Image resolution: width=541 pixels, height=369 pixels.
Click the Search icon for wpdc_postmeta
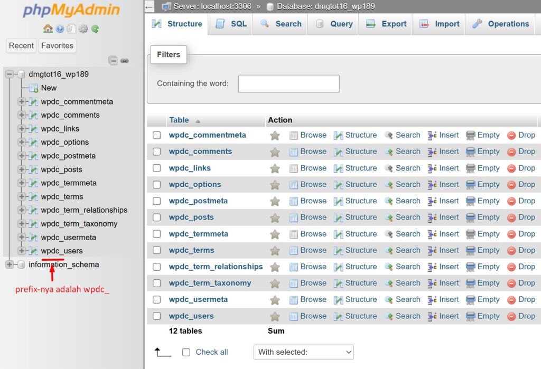click(389, 201)
